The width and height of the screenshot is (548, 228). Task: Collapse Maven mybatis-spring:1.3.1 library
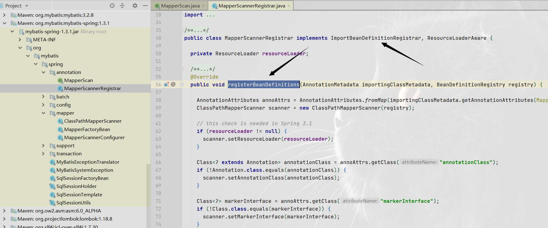[4, 23]
